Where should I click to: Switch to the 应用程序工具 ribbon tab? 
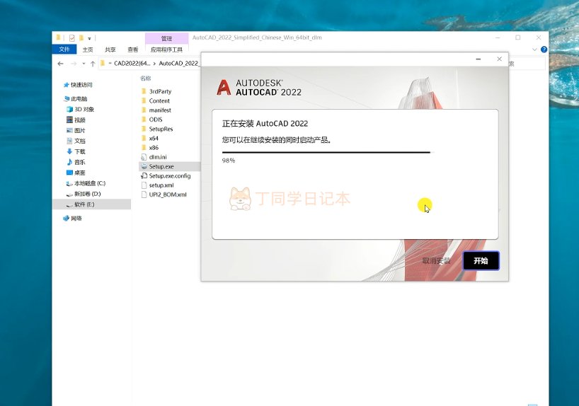point(166,50)
